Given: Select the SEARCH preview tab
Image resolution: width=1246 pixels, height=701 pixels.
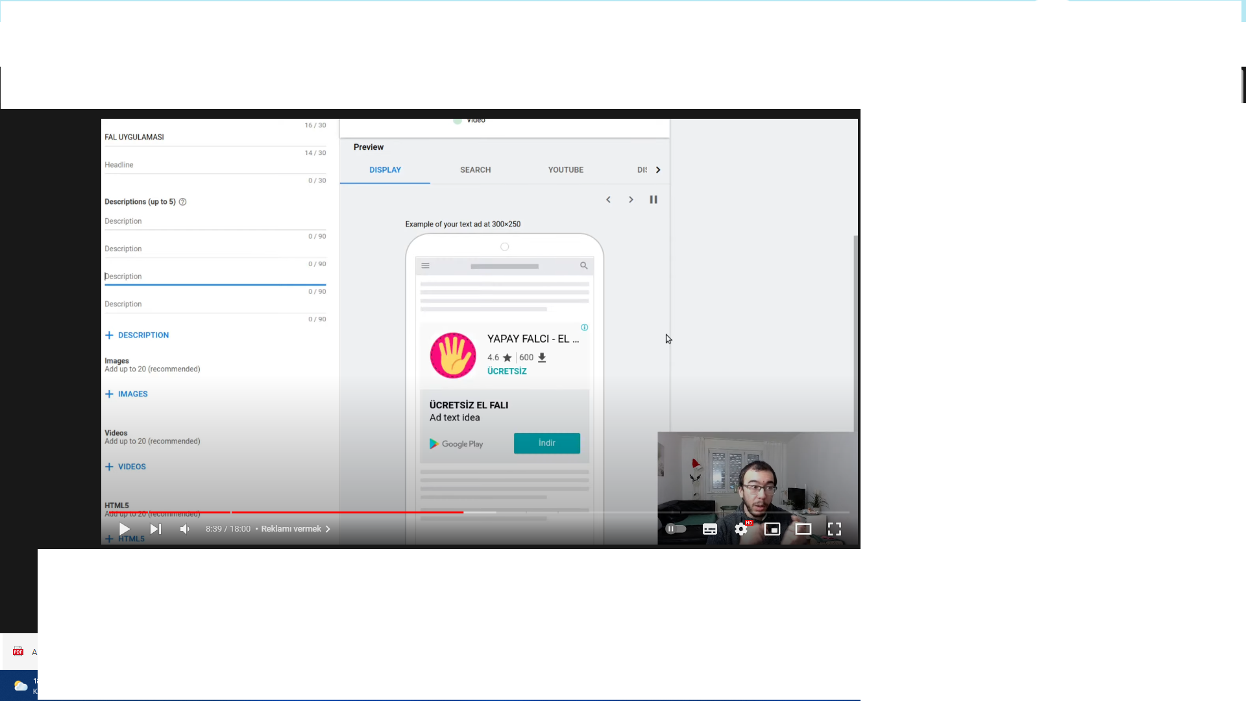Looking at the screenshot, I should pyautogui.click(x=475, y=170).
